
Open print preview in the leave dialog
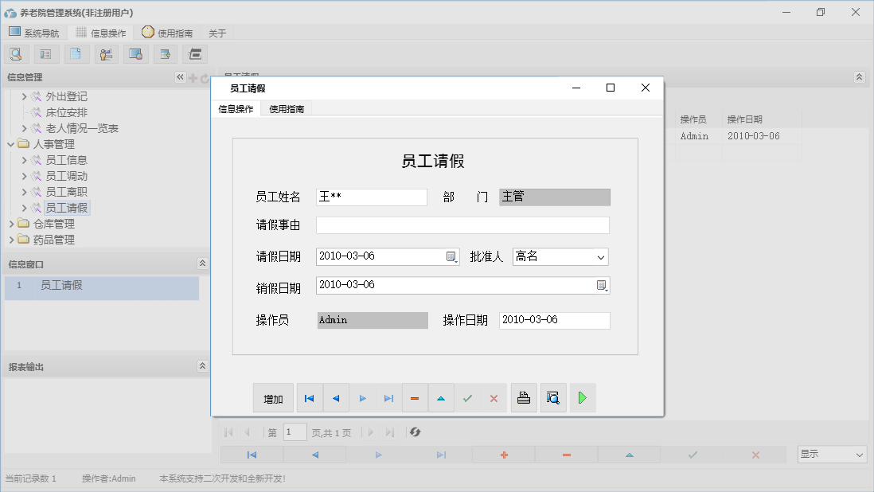point(553,397)
